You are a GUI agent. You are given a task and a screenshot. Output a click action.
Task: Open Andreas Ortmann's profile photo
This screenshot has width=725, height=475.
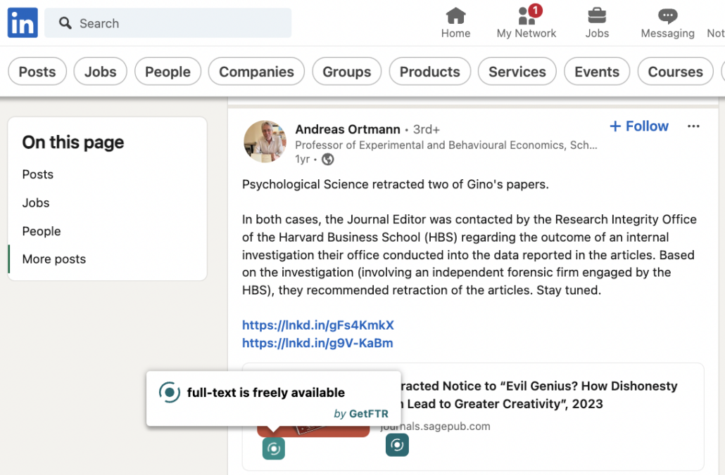[265, 142]
